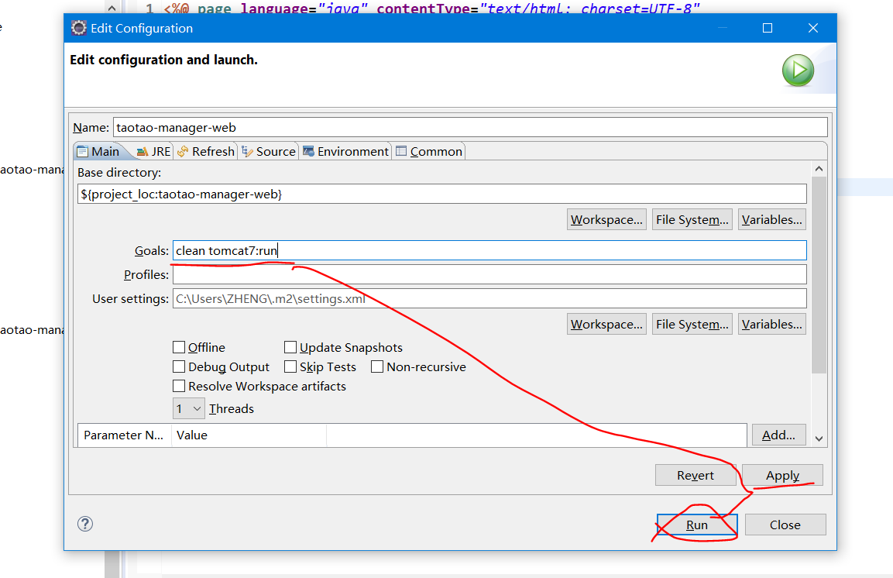Switch to the Refresh tab
This screenshot has height=578, width=893.
(205, 152)
